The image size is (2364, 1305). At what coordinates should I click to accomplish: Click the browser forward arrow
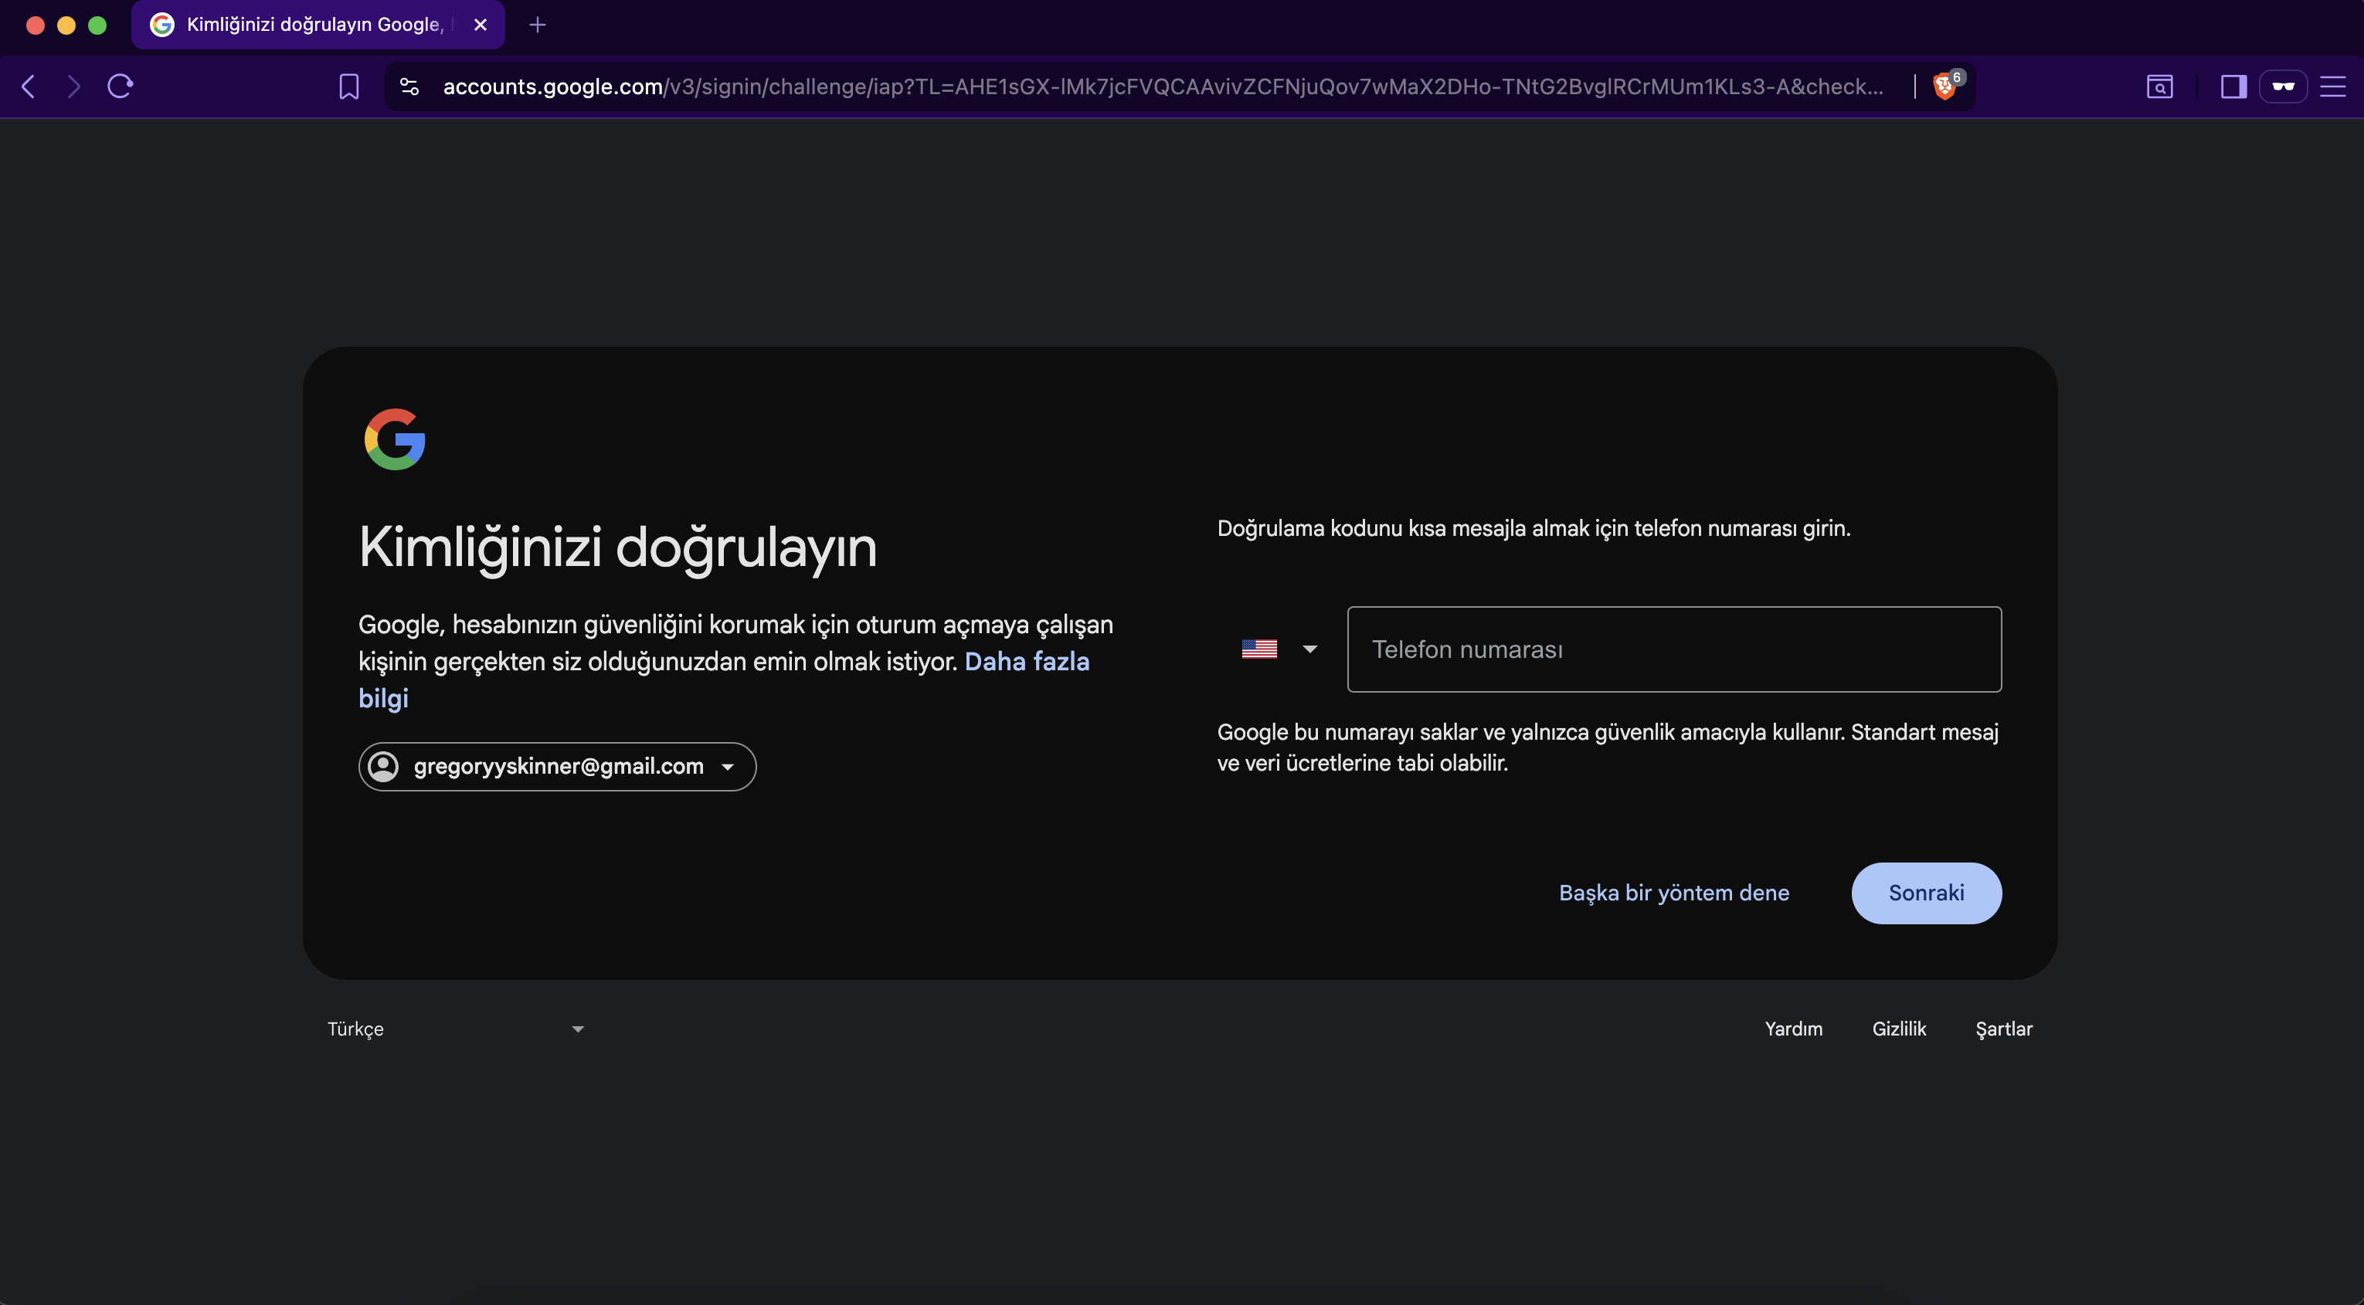(x=74, y=86)
